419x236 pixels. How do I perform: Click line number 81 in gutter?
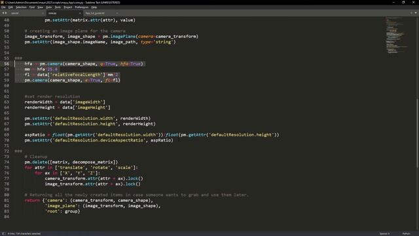[x=7, y=200]
